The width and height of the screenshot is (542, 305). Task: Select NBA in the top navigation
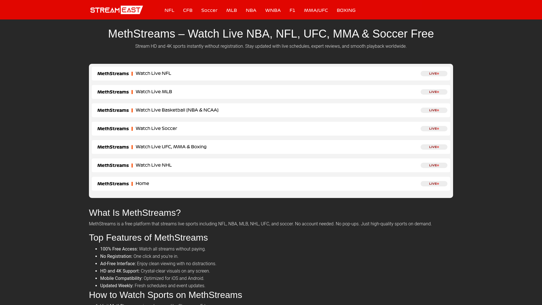pos(251,10)
